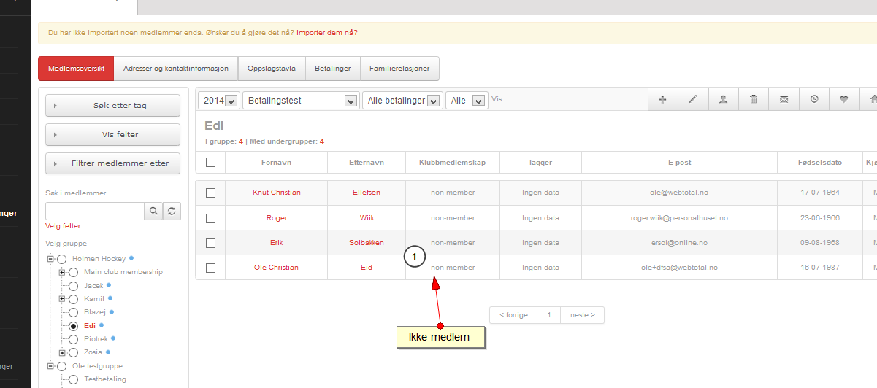Check the select-all header checkbox
The width and height of the screenshot is (877, 388).
[x=210, y=163]
